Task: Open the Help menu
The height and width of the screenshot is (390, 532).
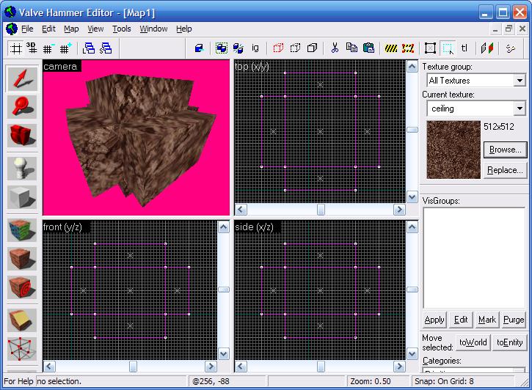Action: point(184,29)
